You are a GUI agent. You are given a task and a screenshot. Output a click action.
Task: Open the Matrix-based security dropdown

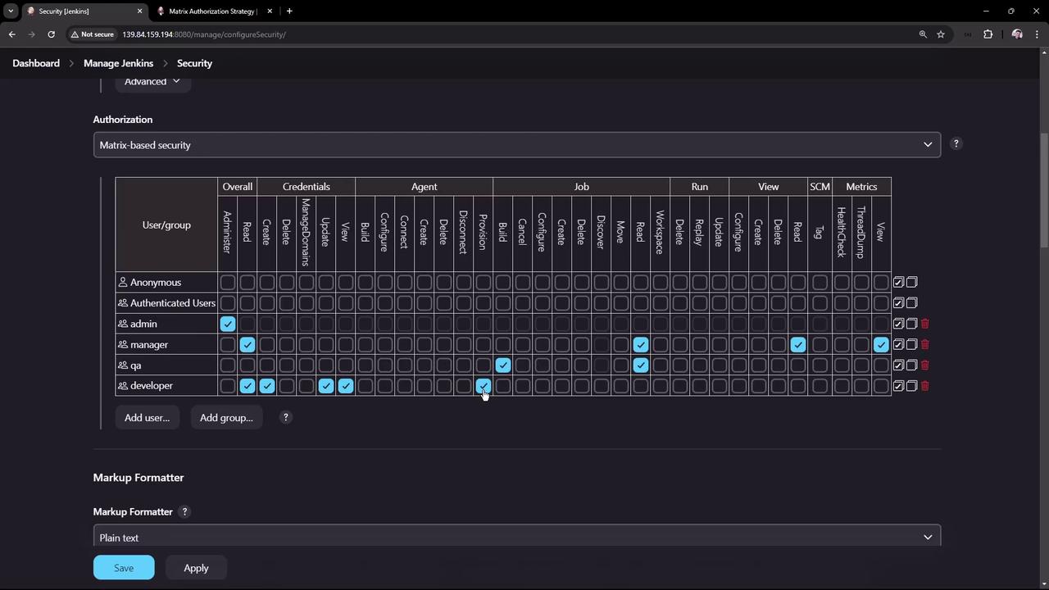516,145
